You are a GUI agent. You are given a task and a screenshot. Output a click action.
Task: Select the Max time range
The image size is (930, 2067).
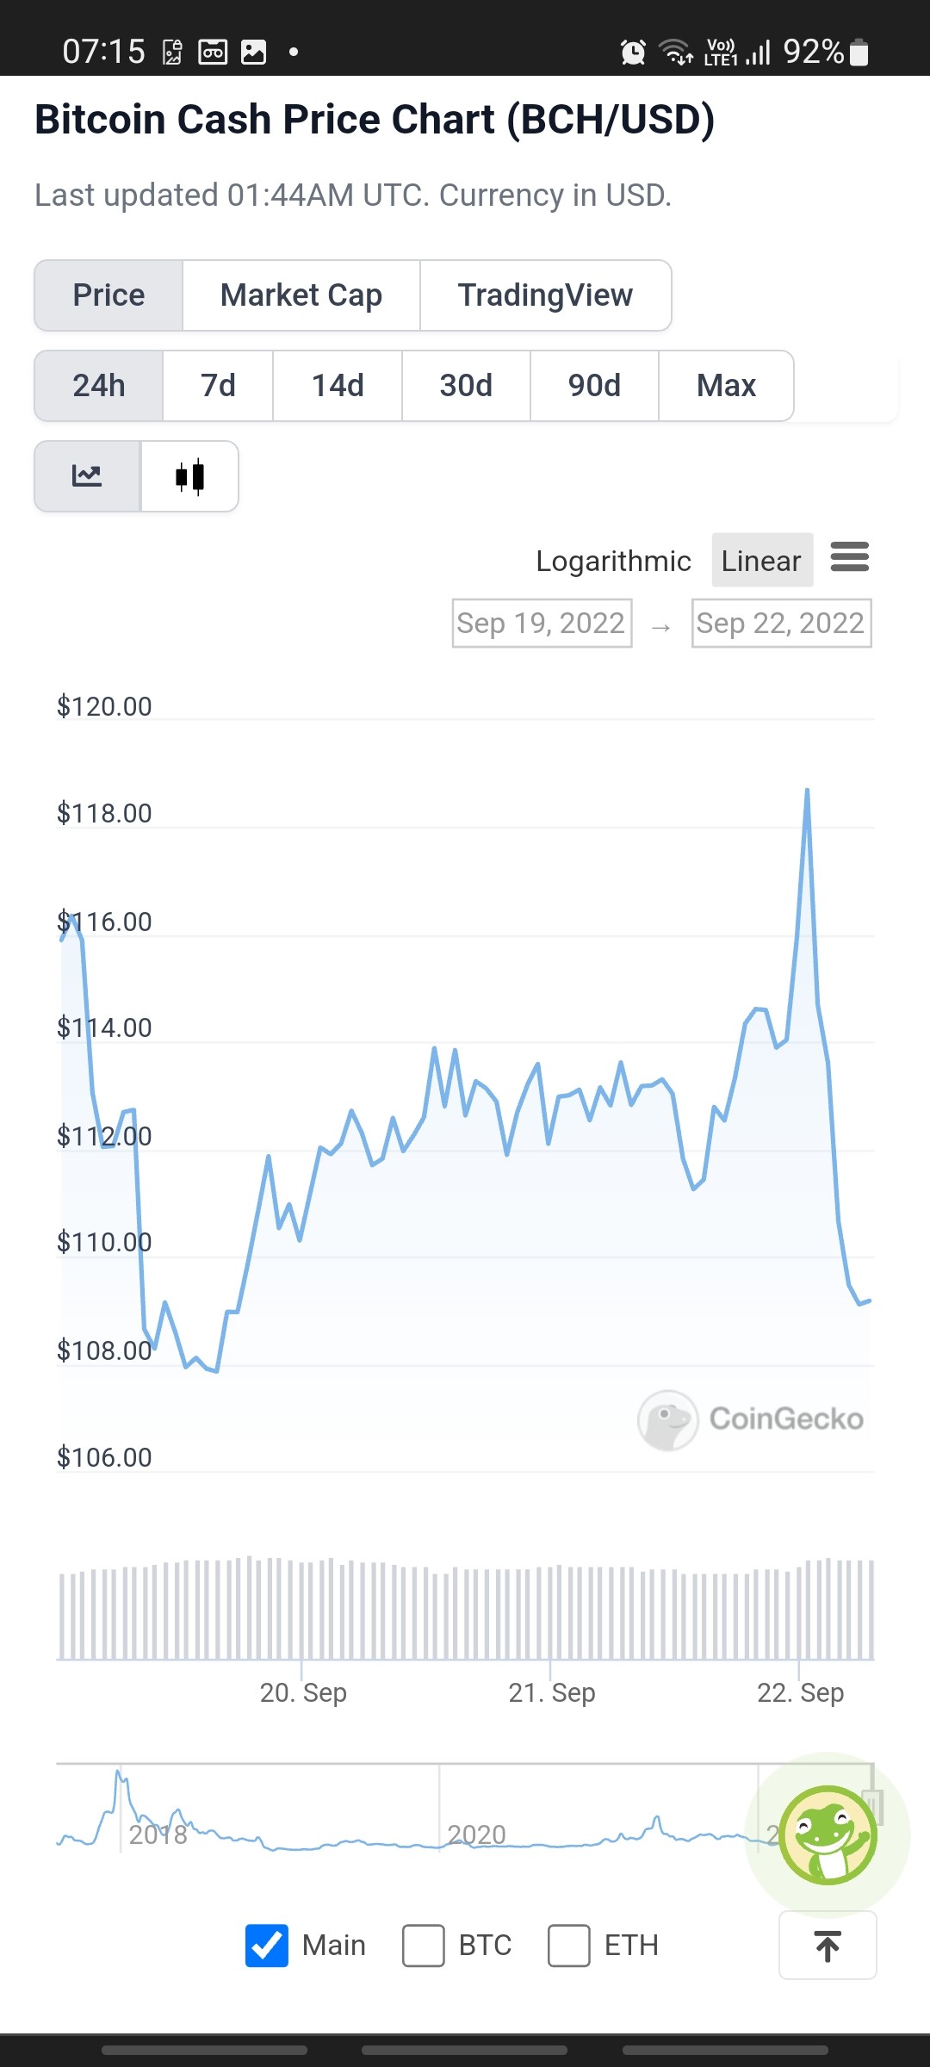[726, 386]
